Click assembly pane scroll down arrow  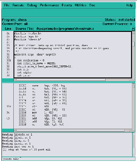click(133, 130)
